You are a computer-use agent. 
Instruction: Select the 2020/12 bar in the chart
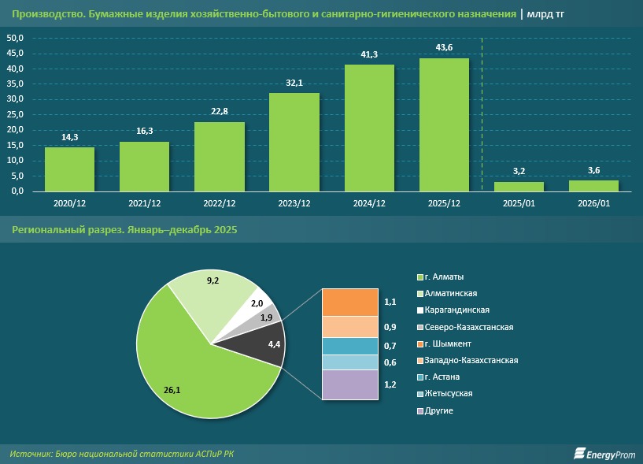pyautogui.click(x=69, y=169)
